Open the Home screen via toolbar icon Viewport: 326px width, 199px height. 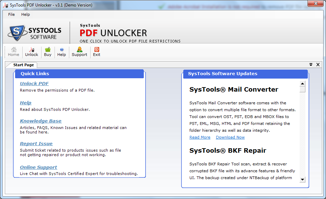pyautogui.click(x=13, y=51)
